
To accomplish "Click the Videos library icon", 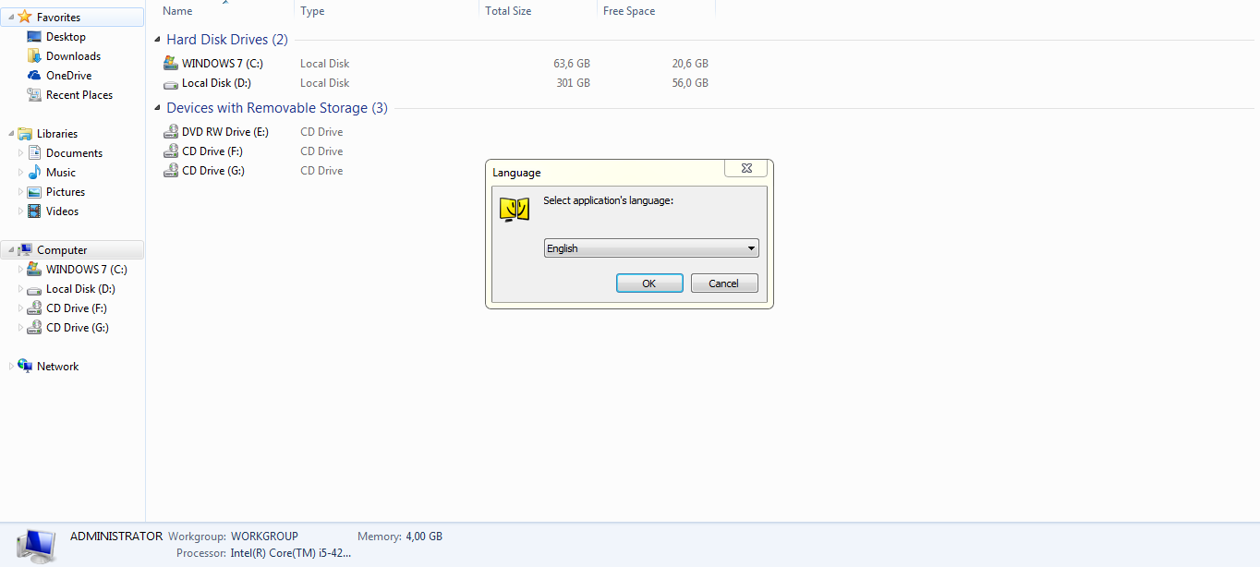I will point(34,211).
